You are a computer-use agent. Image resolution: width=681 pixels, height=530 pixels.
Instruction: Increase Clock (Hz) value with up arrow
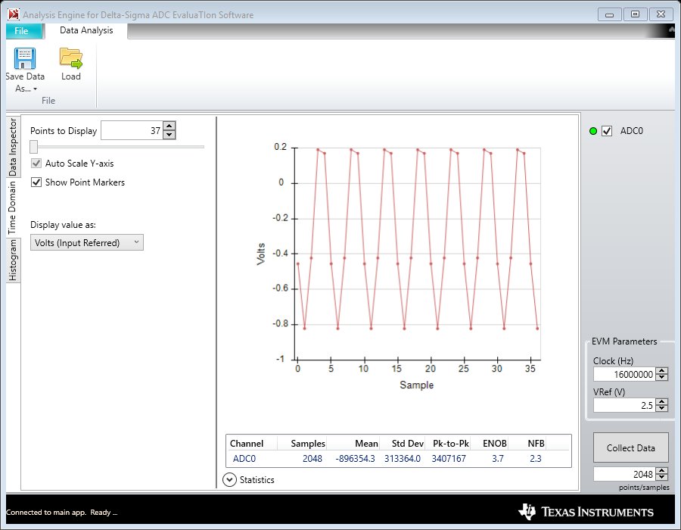tap(662, 370)
